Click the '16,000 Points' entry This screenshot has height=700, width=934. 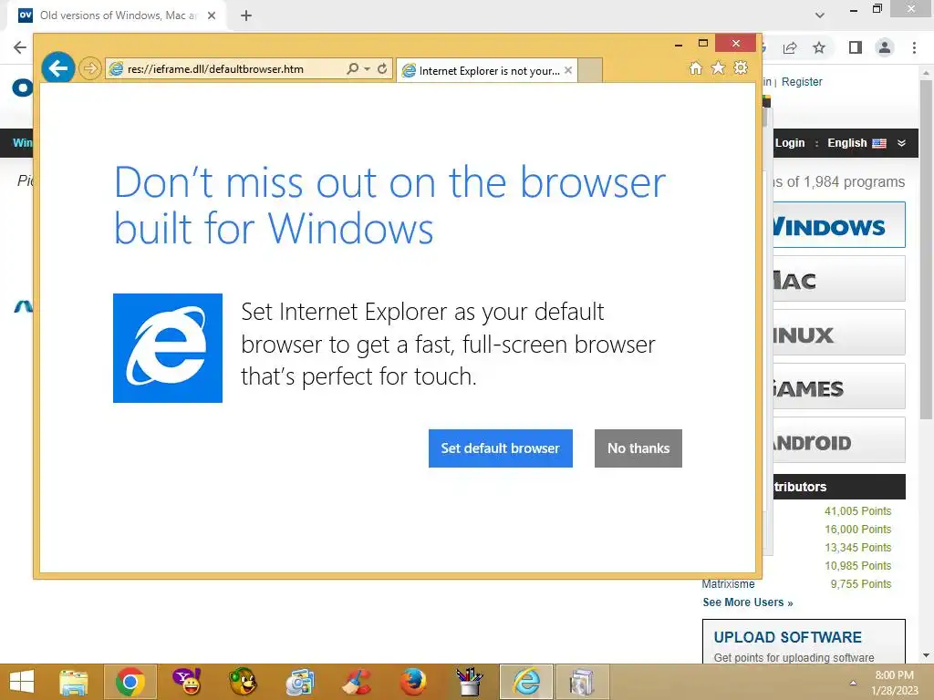click(857, 530)
